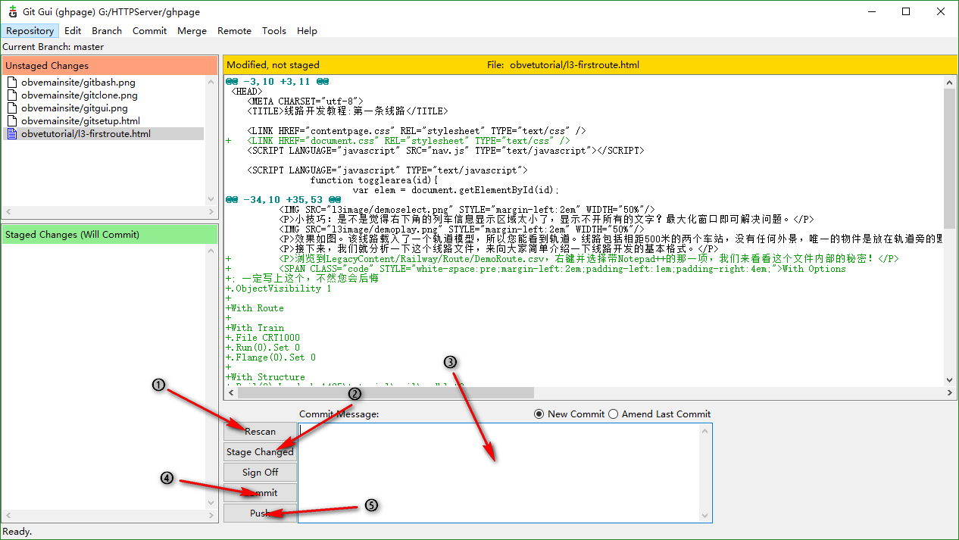Click file icon beside obvemainsite/gitgui.png
Image resolution: width=959 pixels, height=540 pixels.
pos(11,108)
